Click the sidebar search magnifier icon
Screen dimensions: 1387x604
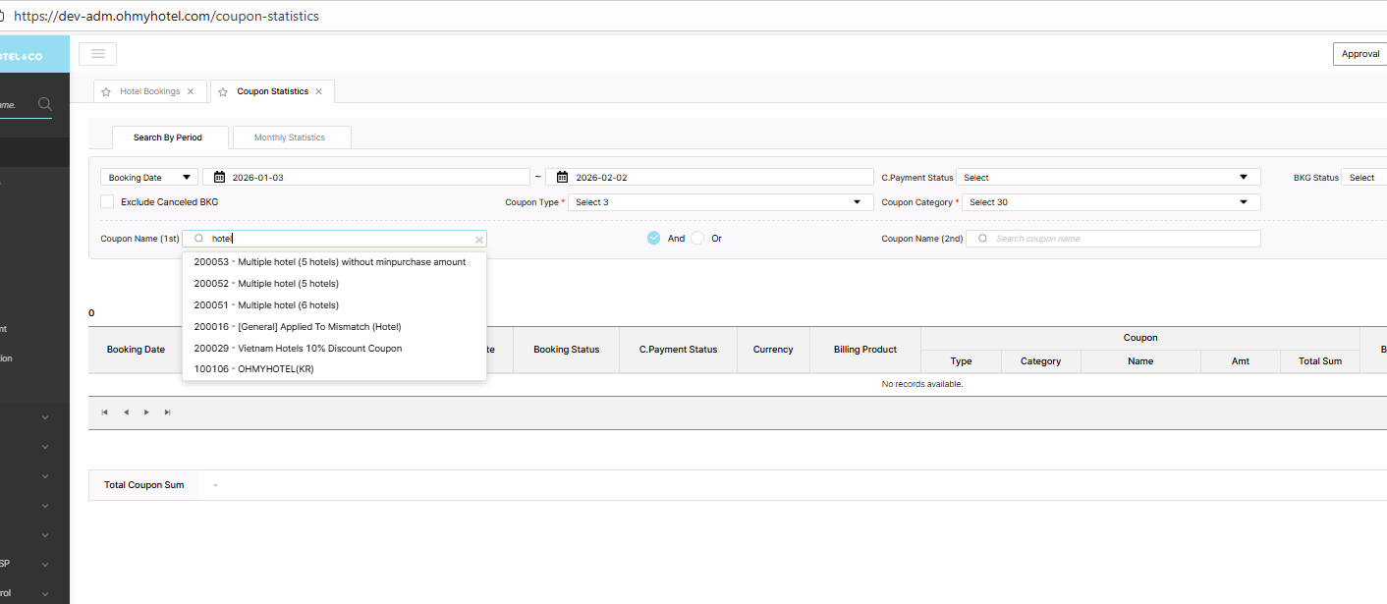(x=44, y=104)
